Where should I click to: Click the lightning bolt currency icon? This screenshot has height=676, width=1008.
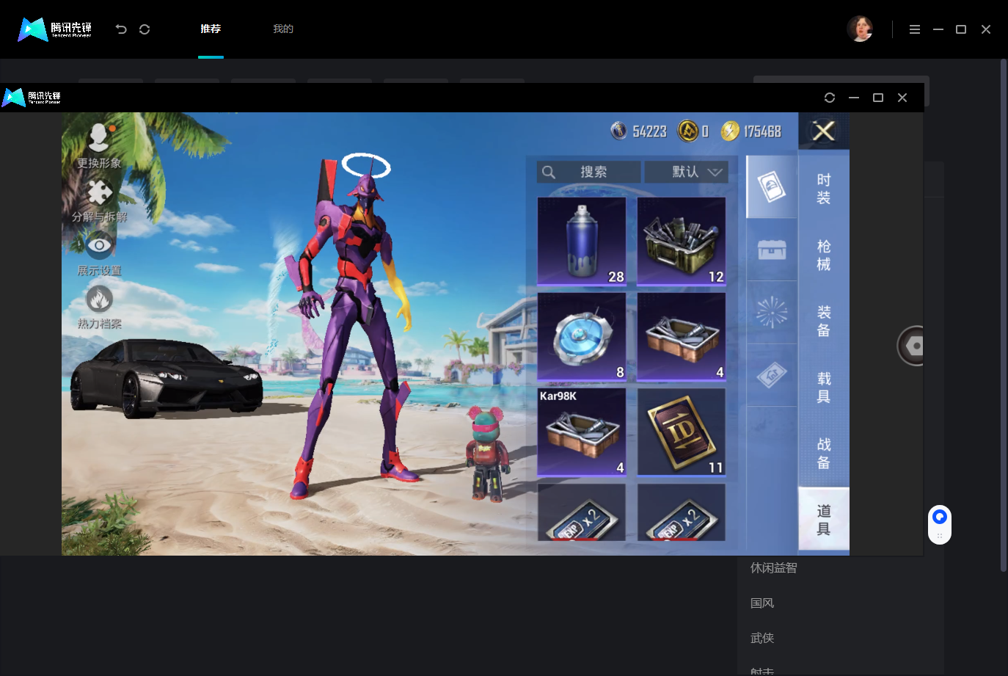click(730, 131)
